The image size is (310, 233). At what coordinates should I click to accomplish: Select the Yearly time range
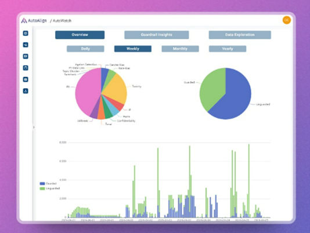coord(228,49)
